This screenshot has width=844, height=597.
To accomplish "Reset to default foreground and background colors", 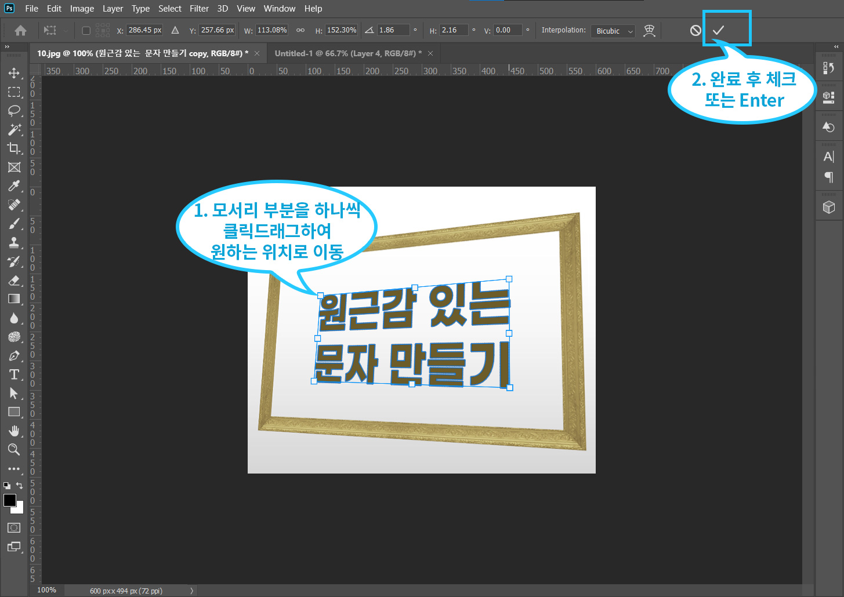I will (7, 486).
